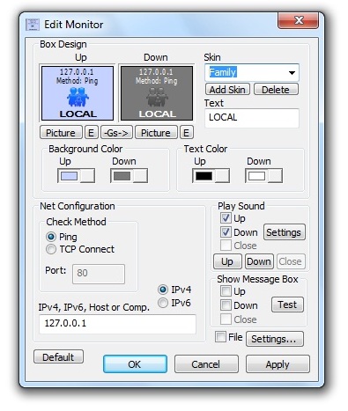Uncheck Play Sound Up checkbox
The height and width of the screenshot is (411, 348).
coord(226,218)
